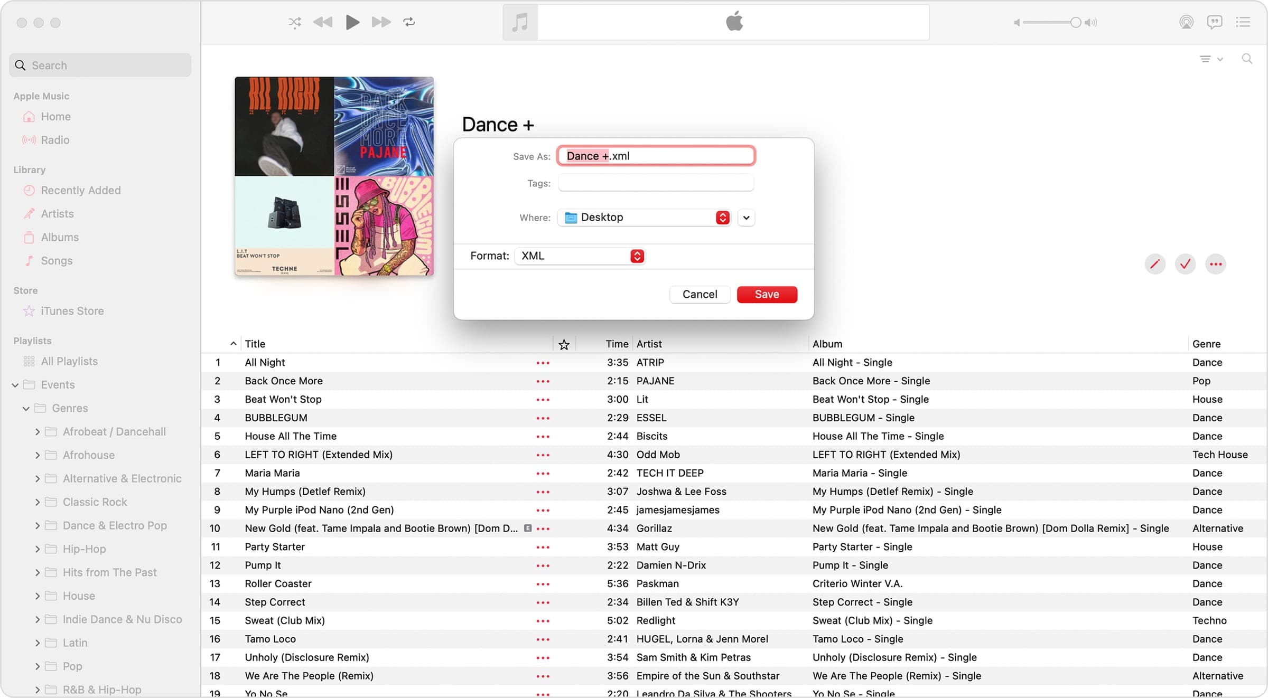Expand the Classic Rock folder

[38, 502]
